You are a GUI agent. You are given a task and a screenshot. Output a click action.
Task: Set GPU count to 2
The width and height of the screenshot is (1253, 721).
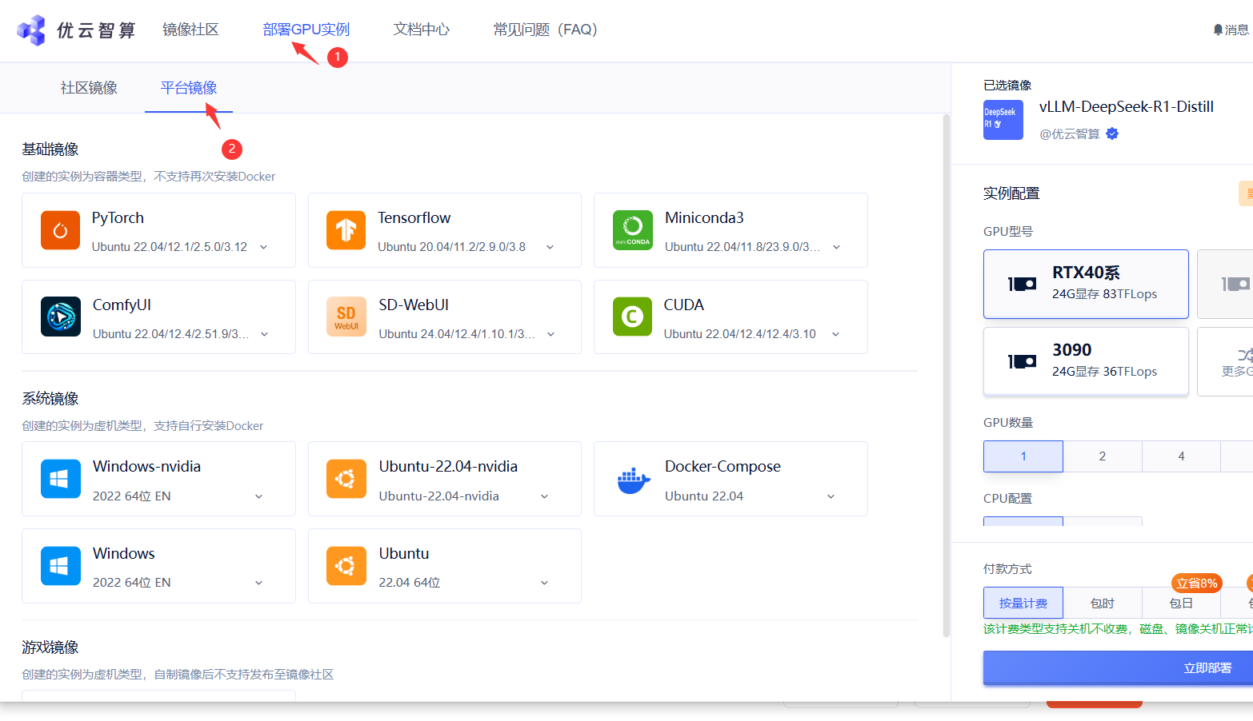[x=1103, y=456]
